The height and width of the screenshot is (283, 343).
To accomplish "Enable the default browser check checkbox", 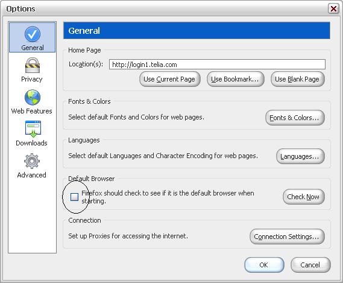I will coord(74,197).
